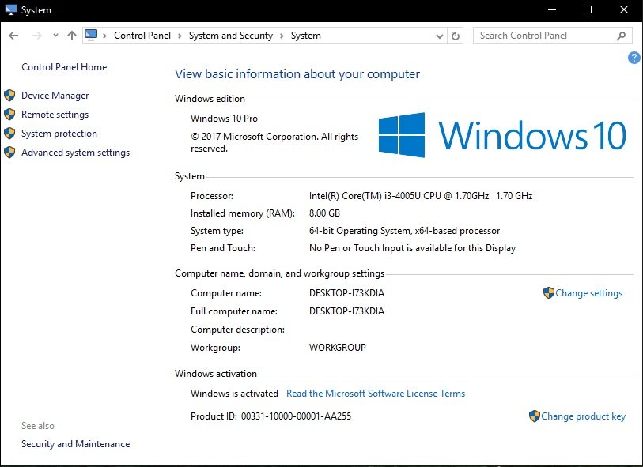The image size is (643, 467).
Task: Open Control Panel breadcrumb
Action: tap(142, 36)
